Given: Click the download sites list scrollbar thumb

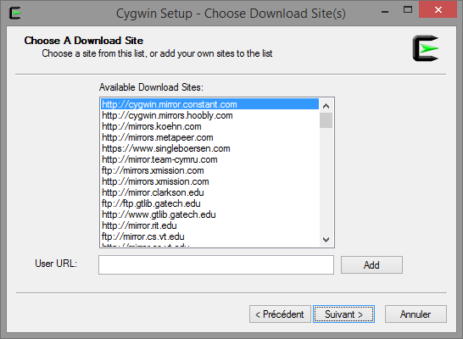Looking at the screenshot, I should 326,120.
